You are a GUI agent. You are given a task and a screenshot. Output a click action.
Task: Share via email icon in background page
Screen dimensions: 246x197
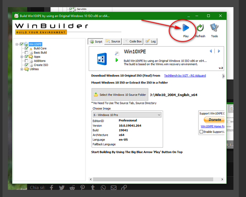tap(113, 187)
